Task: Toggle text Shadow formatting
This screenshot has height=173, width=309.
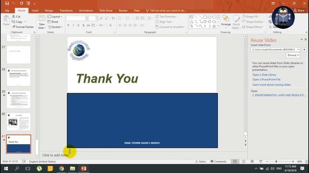Action: tap(84, 25)
